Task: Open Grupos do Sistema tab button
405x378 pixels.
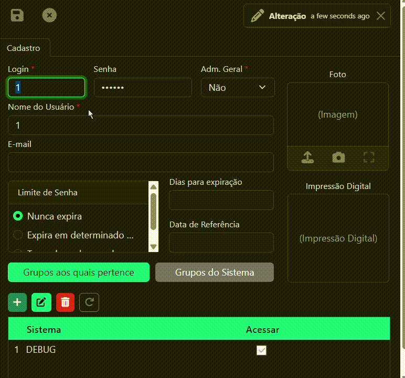Action: [x=215, y=272]
